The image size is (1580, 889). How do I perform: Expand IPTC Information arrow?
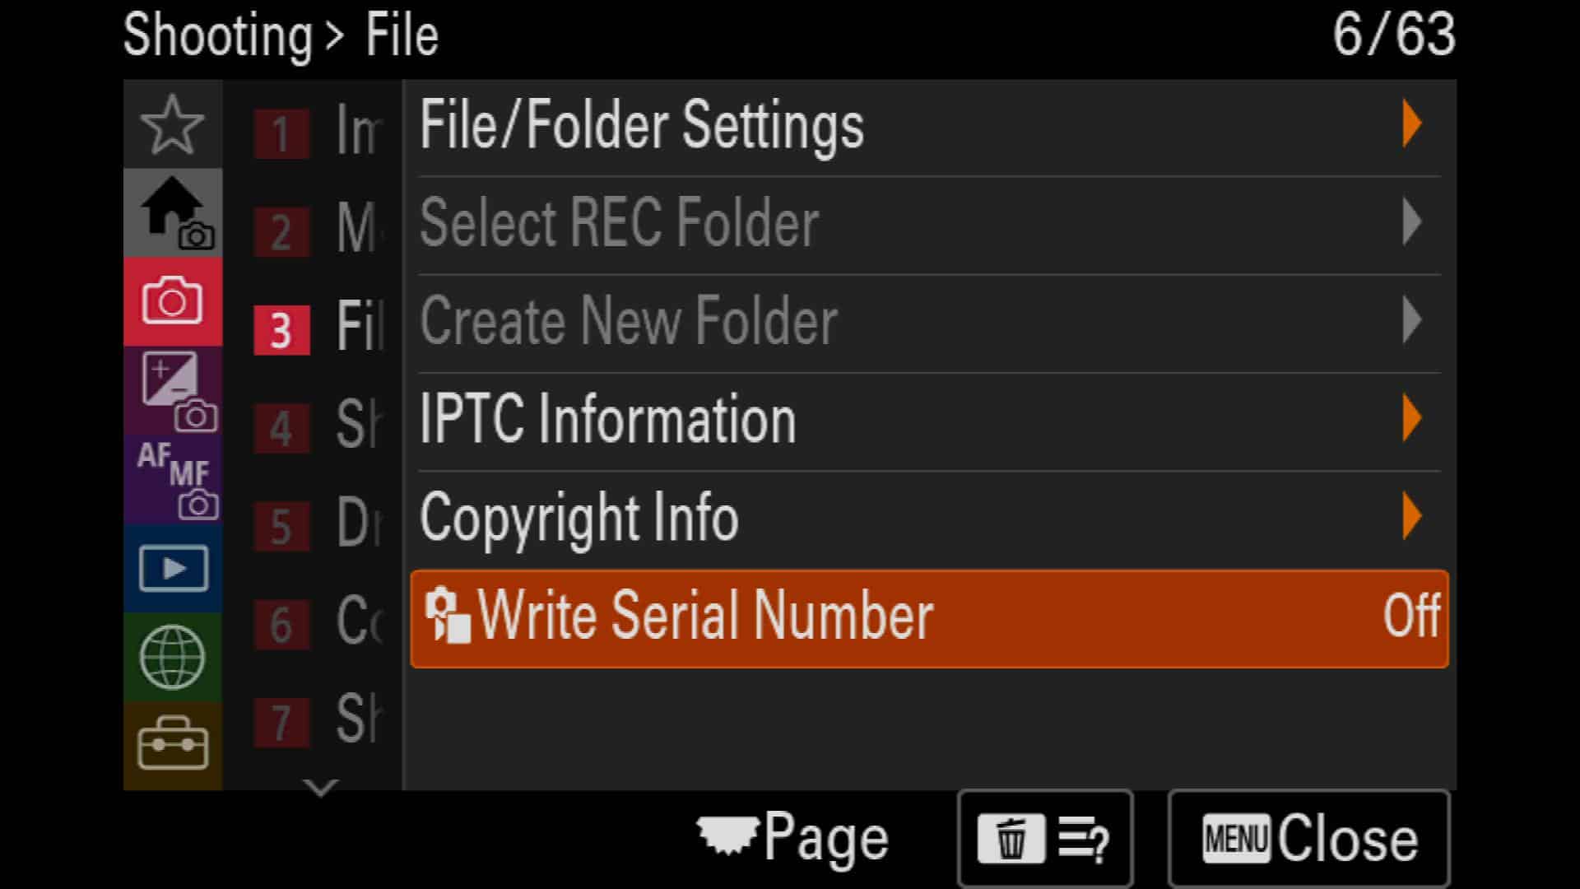point(1412,418)
